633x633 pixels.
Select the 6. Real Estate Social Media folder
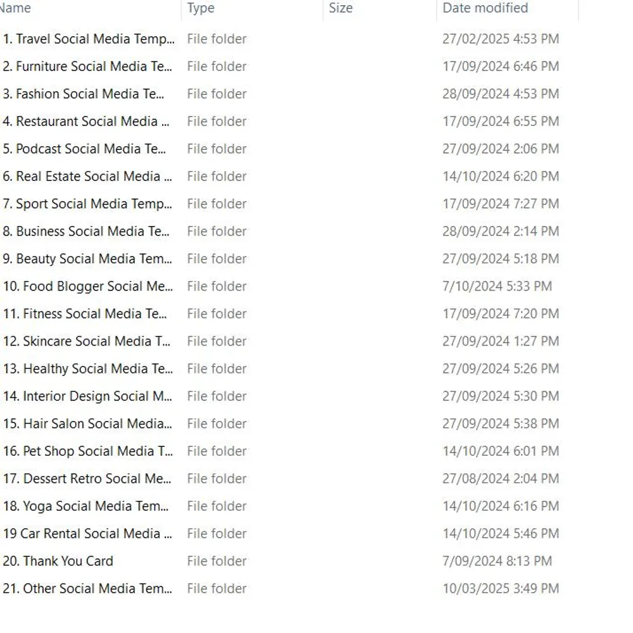pyautogui.click(x=87, y=177)
